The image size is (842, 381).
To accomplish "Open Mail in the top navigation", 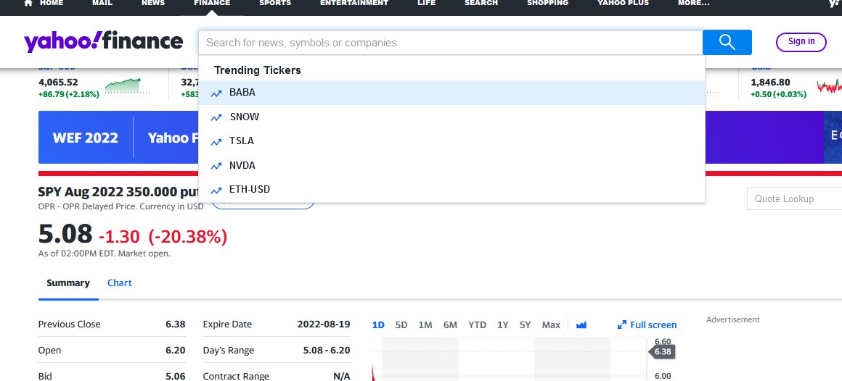I will (102, 3).
